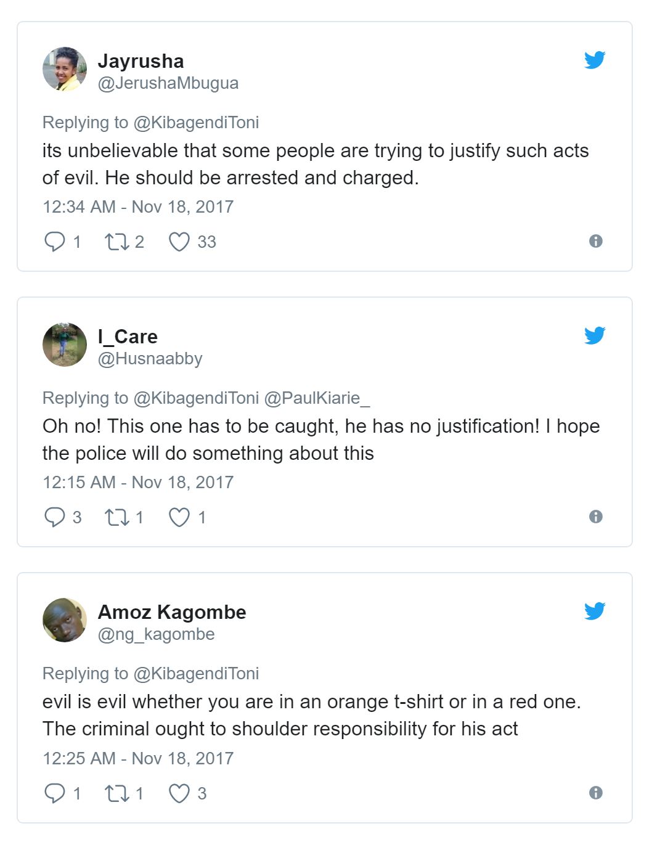The width and height of the screenshot is (652, 842).
Task: Open the @JerushaMbugua profile handle
Action: click(168, 83)
